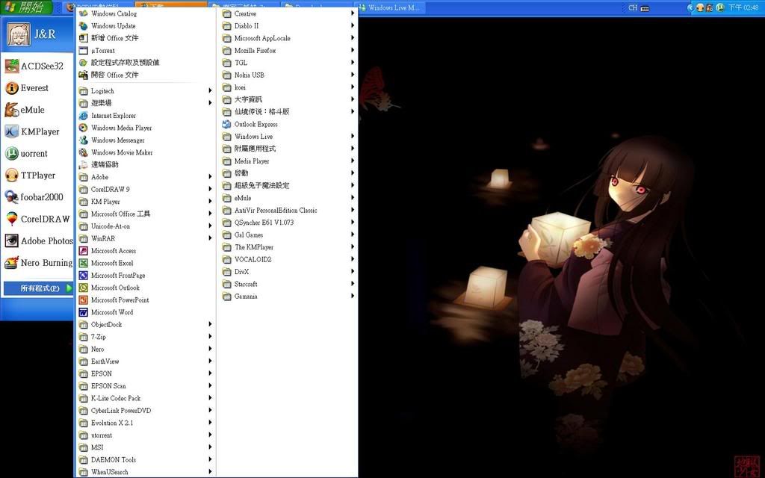Expand the CorelDRAW 9 submenu arrow

[x=210, y=189]
